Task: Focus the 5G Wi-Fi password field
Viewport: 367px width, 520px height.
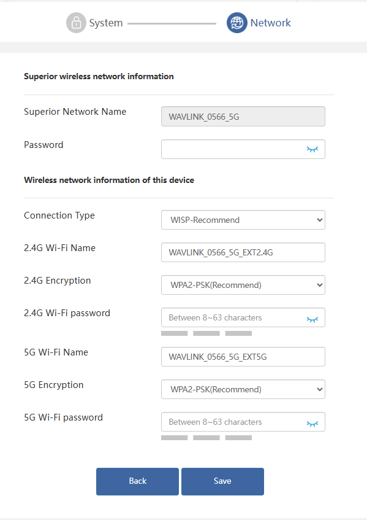Action: tap(243, 422)
